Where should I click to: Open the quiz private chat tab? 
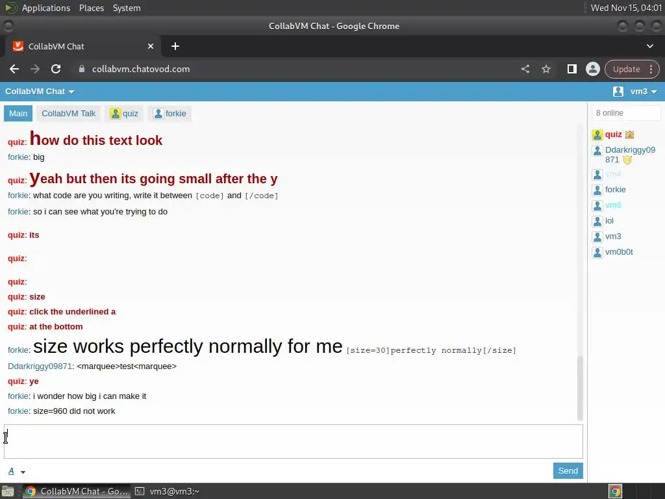(124, 114)
